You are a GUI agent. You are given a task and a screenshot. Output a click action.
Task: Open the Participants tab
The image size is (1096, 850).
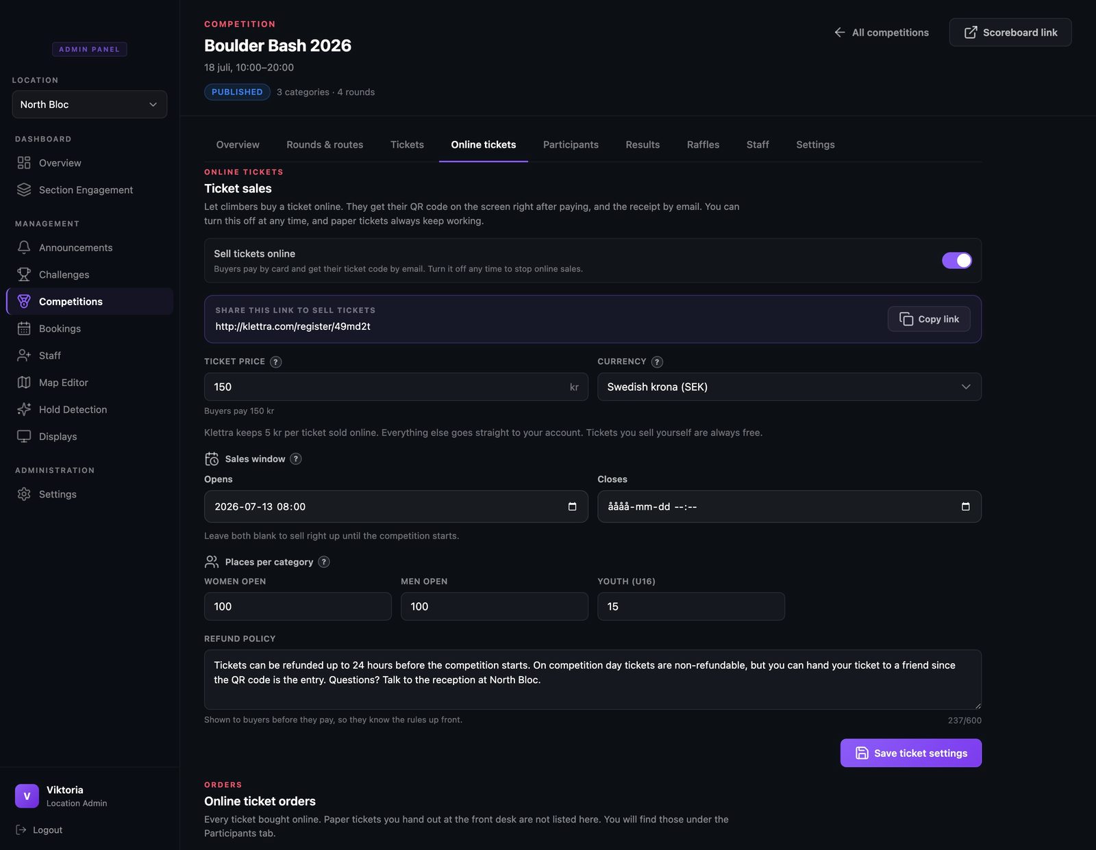[571, 144]
